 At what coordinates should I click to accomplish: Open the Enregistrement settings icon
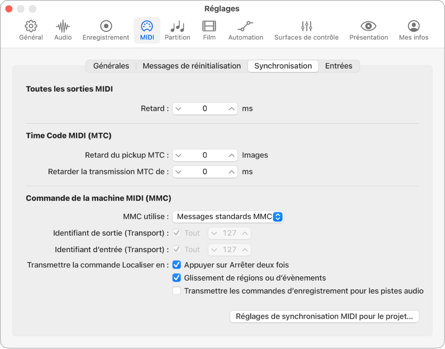pos(105,30)
